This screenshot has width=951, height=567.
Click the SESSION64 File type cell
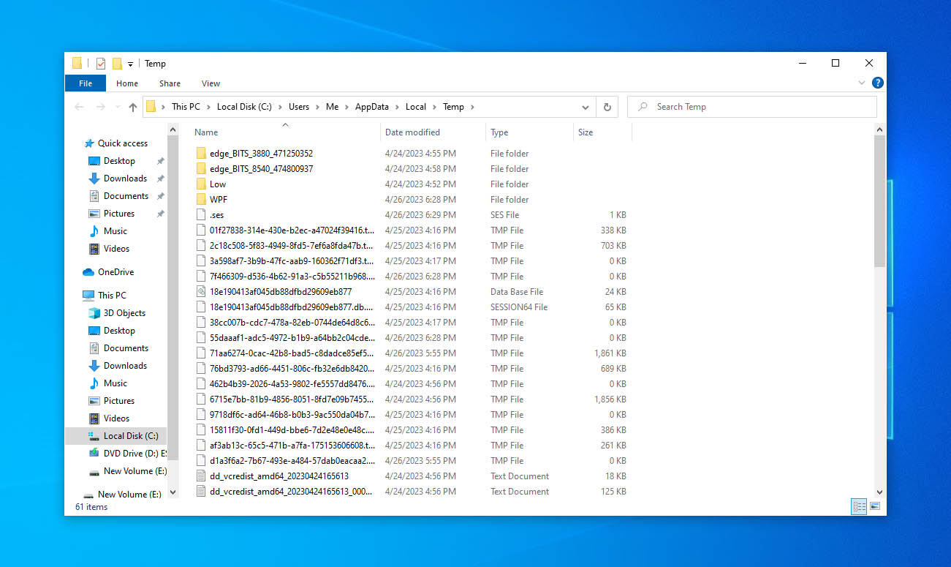point(519,307)
